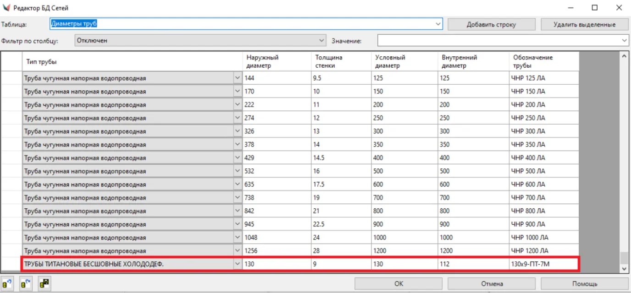This screenshot has width=631, height=293.
Task: Expand pipe type dropdown for ТРУБЫ ТИТАНОВЫЕ row
Action: [238, 264]
